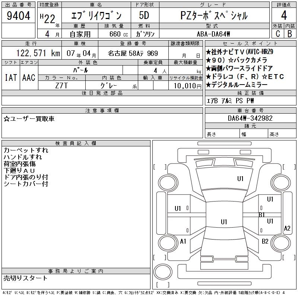Screen dimensions: 298x298
Task: Select the color number Z7T
Action: [61, 86]
